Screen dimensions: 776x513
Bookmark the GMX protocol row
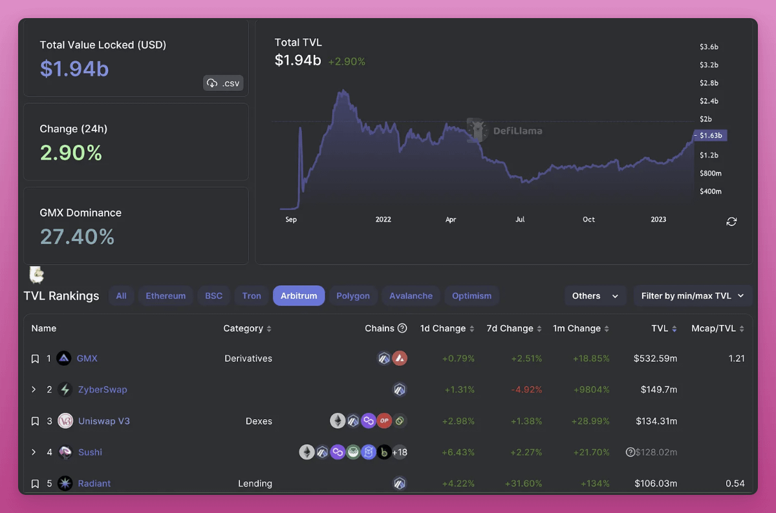[36, 359]
